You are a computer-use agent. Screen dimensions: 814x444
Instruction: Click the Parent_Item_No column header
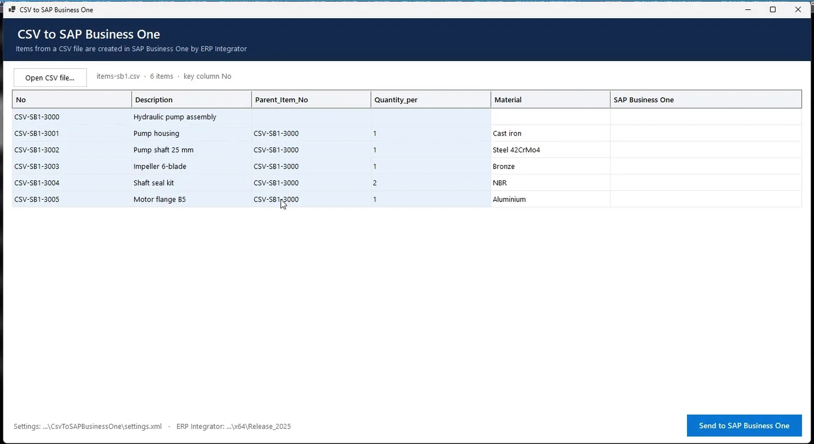[311, 100]
